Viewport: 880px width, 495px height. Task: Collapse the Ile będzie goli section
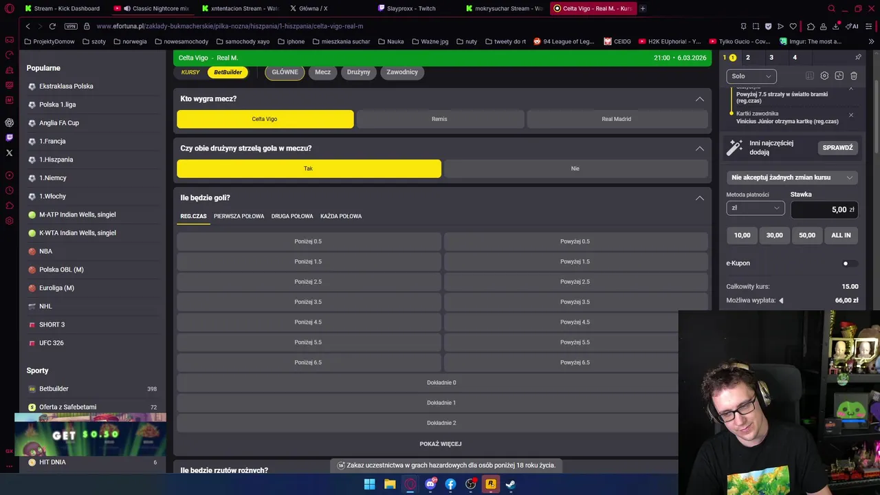700,198
